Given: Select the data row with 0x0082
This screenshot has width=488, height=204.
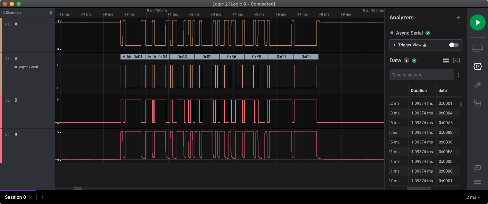Looking at the screenshot, I should pos(424,132).
